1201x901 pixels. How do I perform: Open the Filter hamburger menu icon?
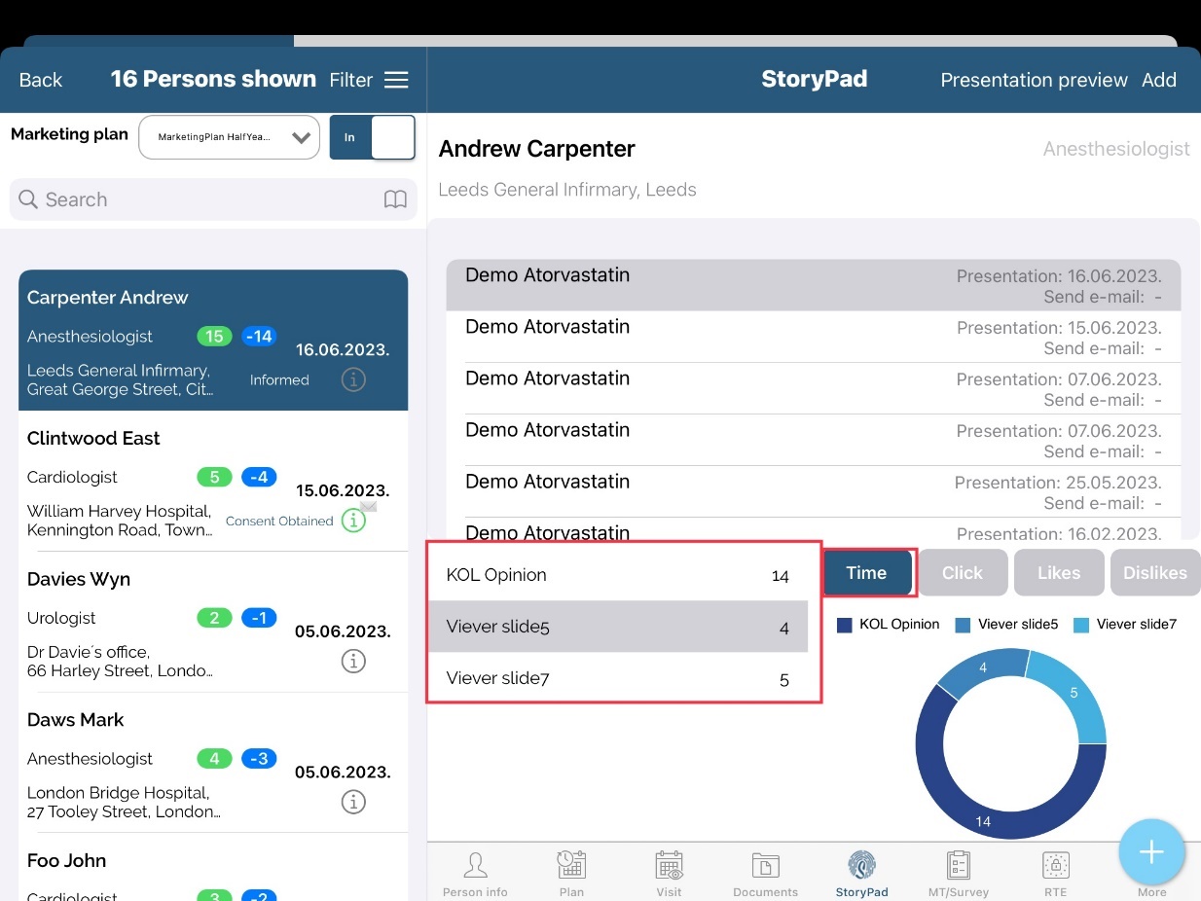pyautogui.click(x=396, y=80)
